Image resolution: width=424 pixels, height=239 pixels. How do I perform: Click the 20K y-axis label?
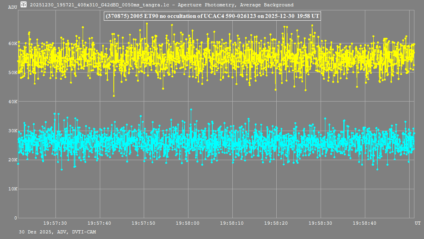(12, 160)
